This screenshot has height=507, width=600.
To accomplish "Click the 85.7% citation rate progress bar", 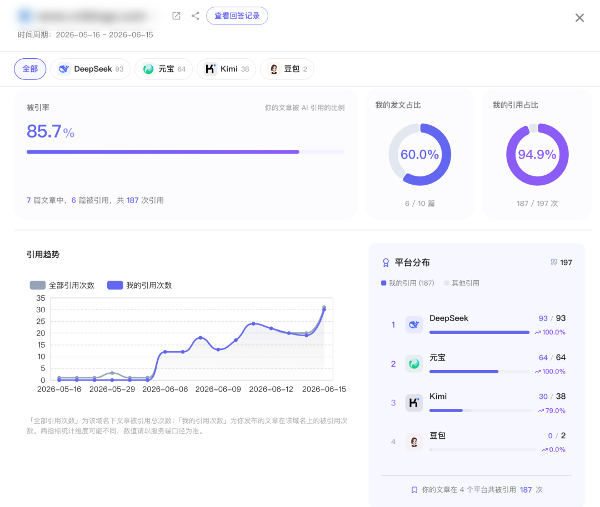I will click(186, 151).
